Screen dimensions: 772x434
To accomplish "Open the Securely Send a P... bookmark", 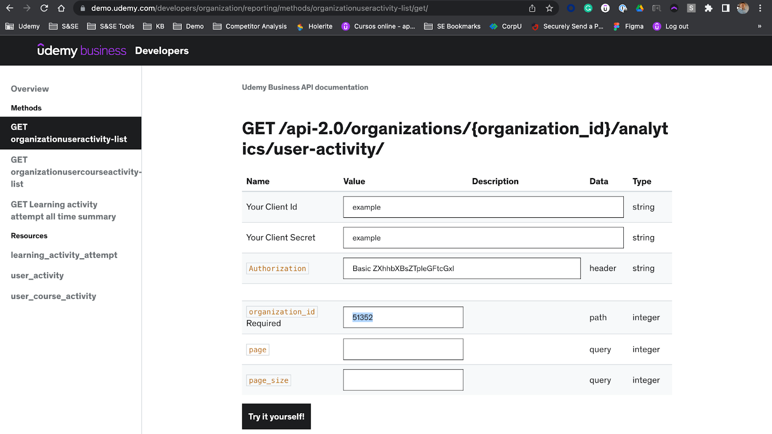I will click(567, 27).
